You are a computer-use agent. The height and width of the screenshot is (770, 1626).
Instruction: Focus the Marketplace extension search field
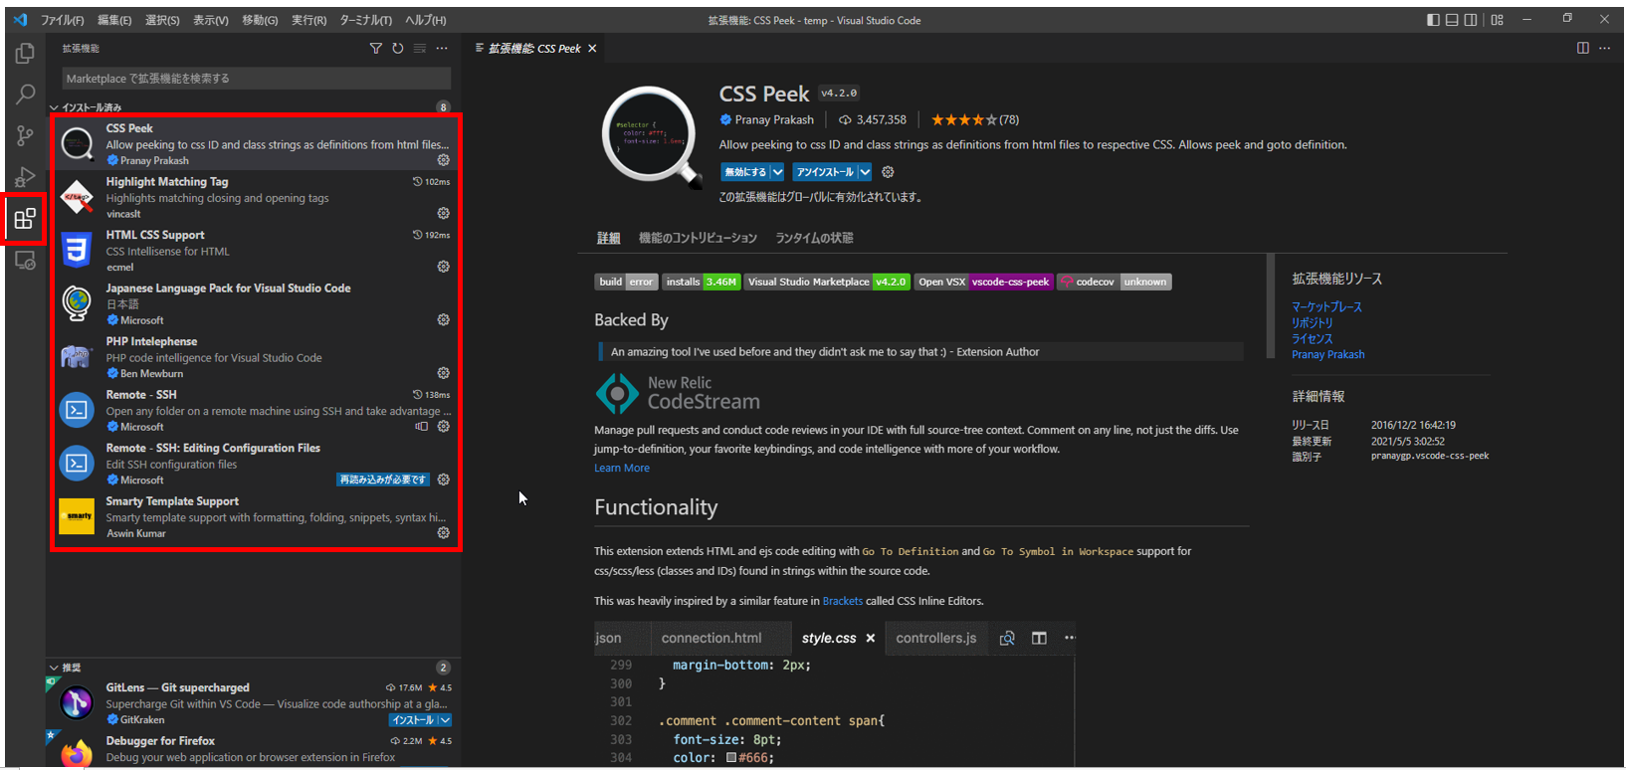tap(257, 79)
